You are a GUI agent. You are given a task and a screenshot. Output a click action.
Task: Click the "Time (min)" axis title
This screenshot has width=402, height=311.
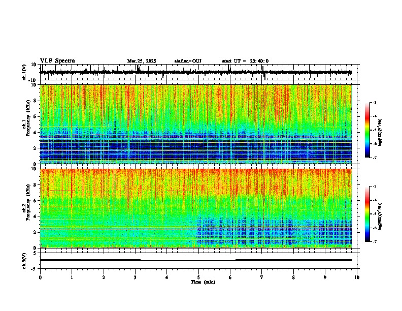click(x=203, y=282)
